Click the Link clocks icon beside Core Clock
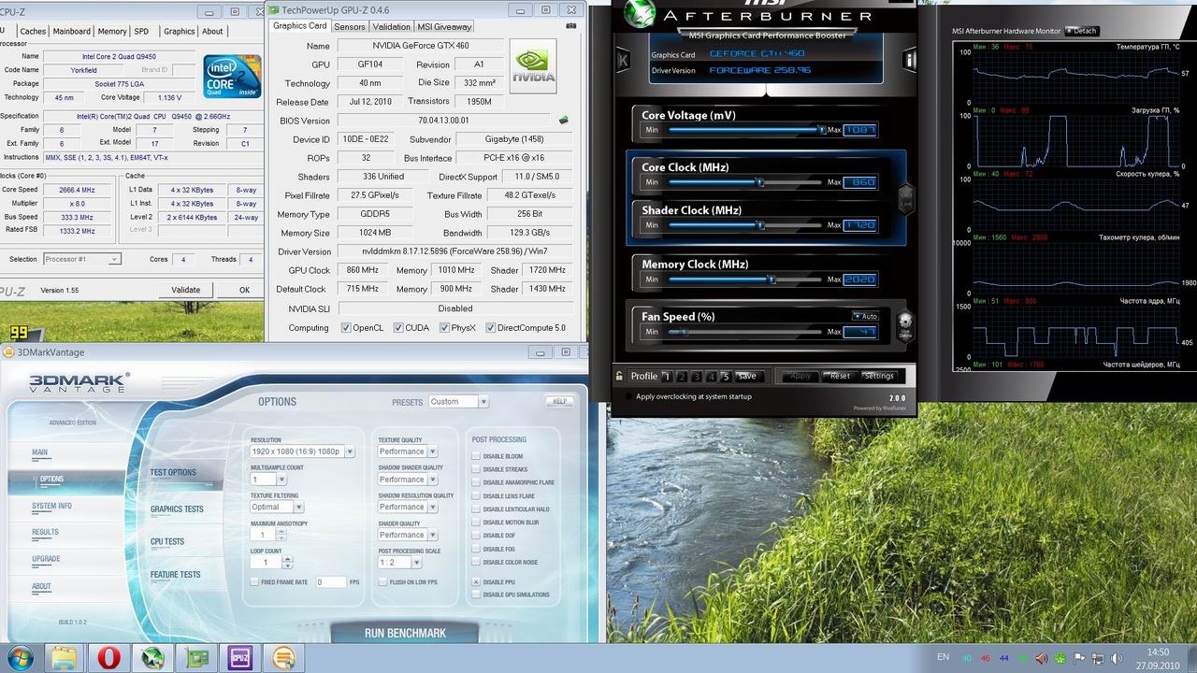The width and height of the screenshot is (1197, 673). (x=903, y=199)
